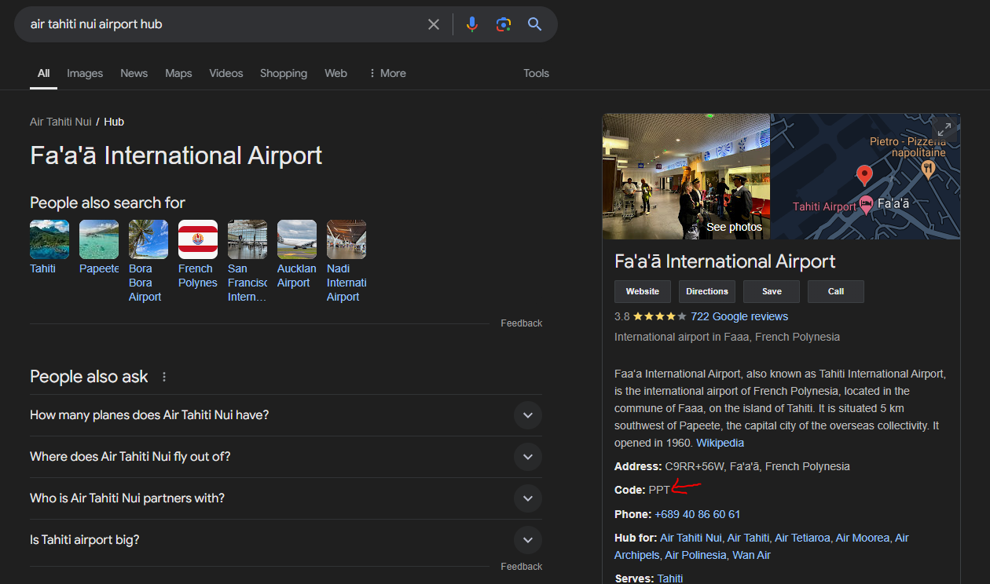Switch to the Maps tab
This screenshot has height=584, width=990.
(x=178, y=73)
